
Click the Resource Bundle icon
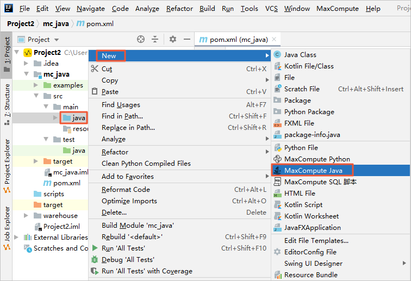(x=277, y=274)
